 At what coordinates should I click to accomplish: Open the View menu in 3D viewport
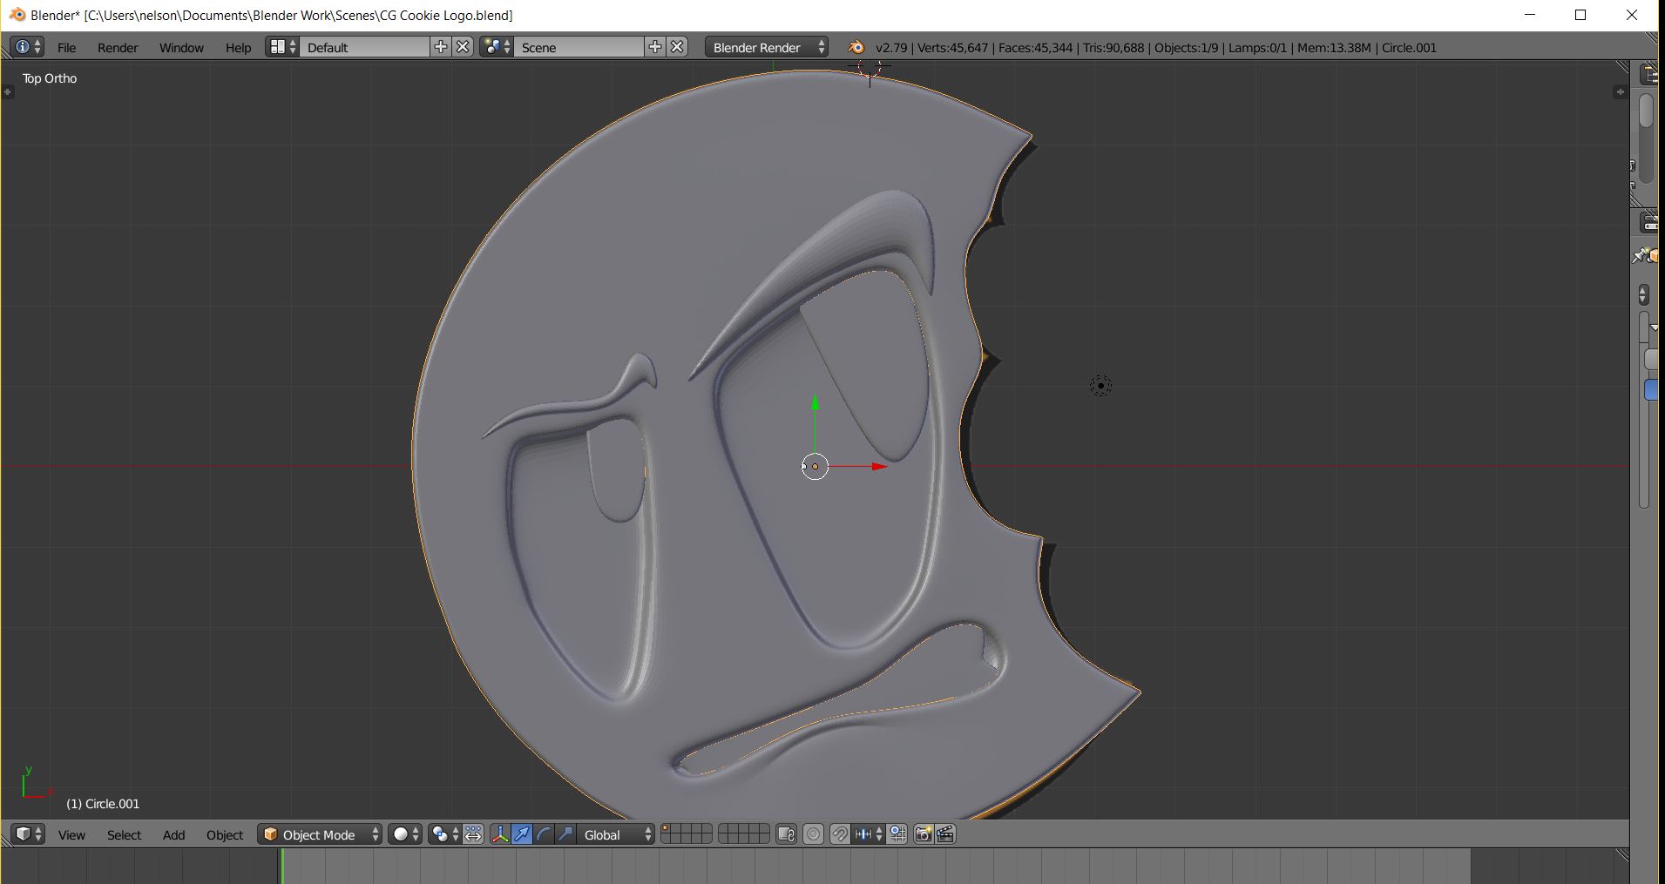(71, 835)
